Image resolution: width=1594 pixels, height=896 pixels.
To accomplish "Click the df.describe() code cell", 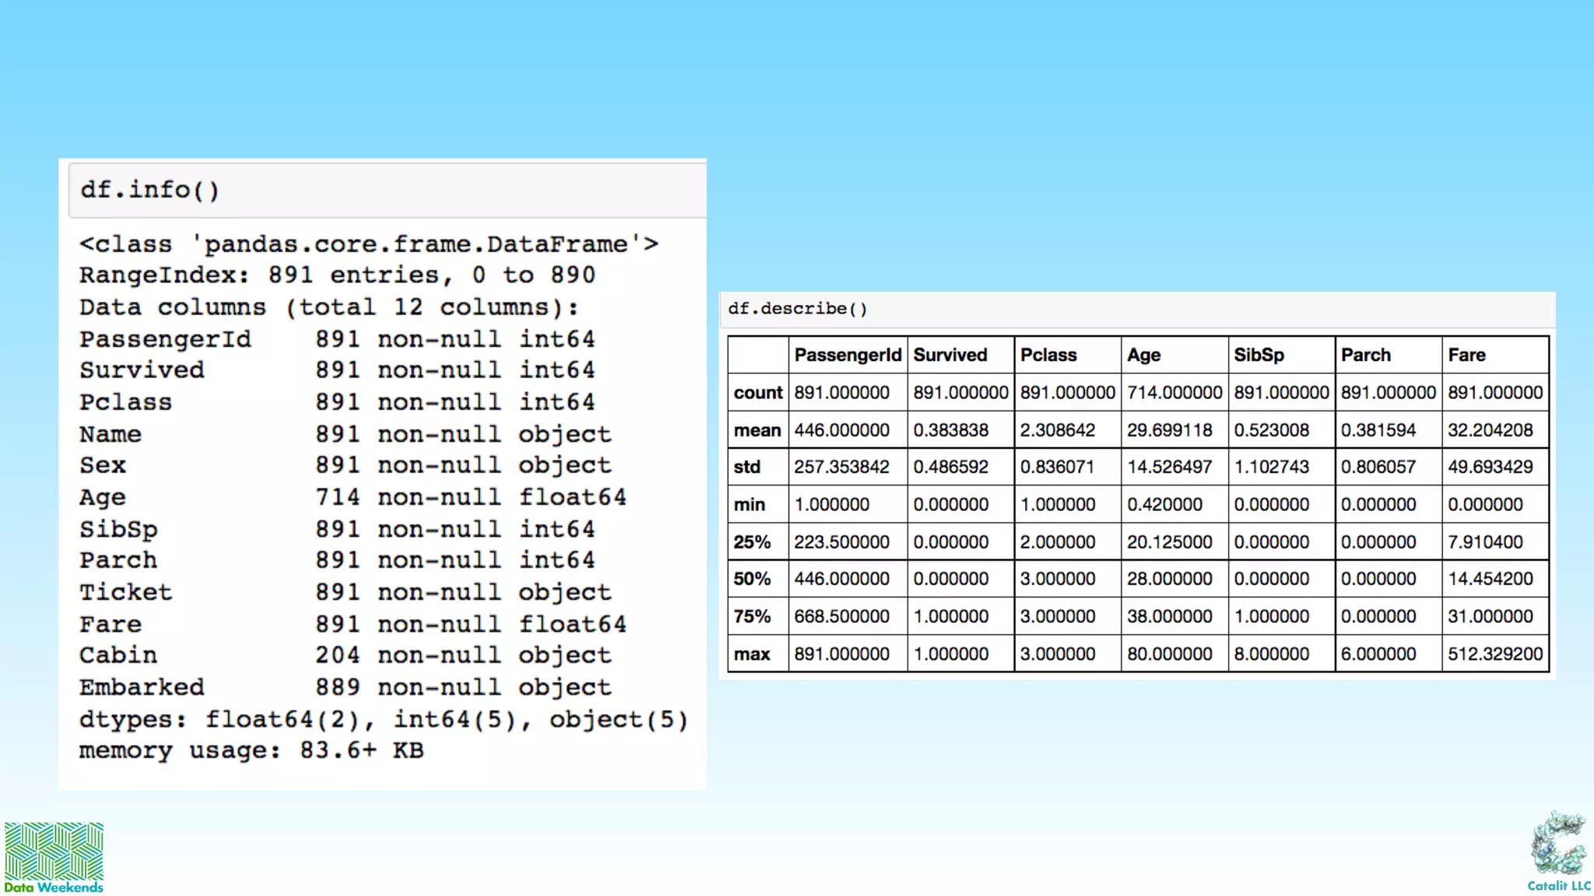I will point(1136,309).
